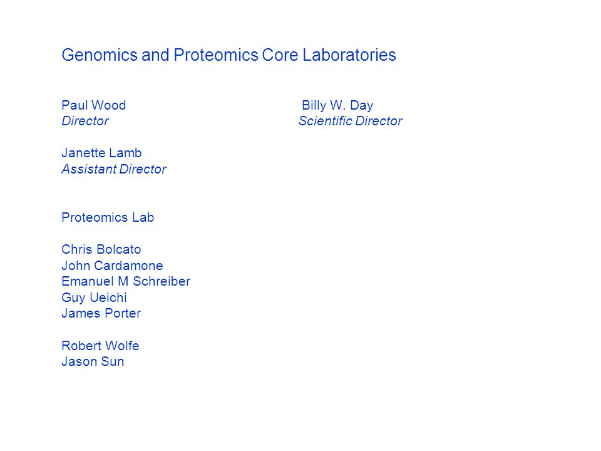Click on Jason Sun

[x=93, y=361]
